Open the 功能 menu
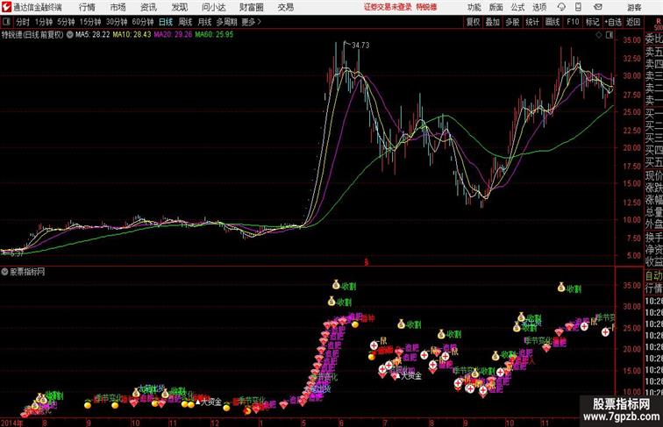Screen dimensions: 663x427 (474, 7)
